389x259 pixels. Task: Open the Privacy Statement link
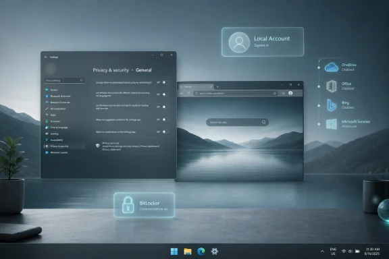[111, 150]
